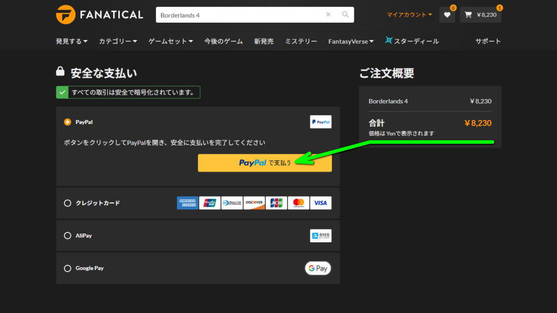
Task: Click the star icon beside スターディール
Action: pyautogui.click(x=389, y=41)
